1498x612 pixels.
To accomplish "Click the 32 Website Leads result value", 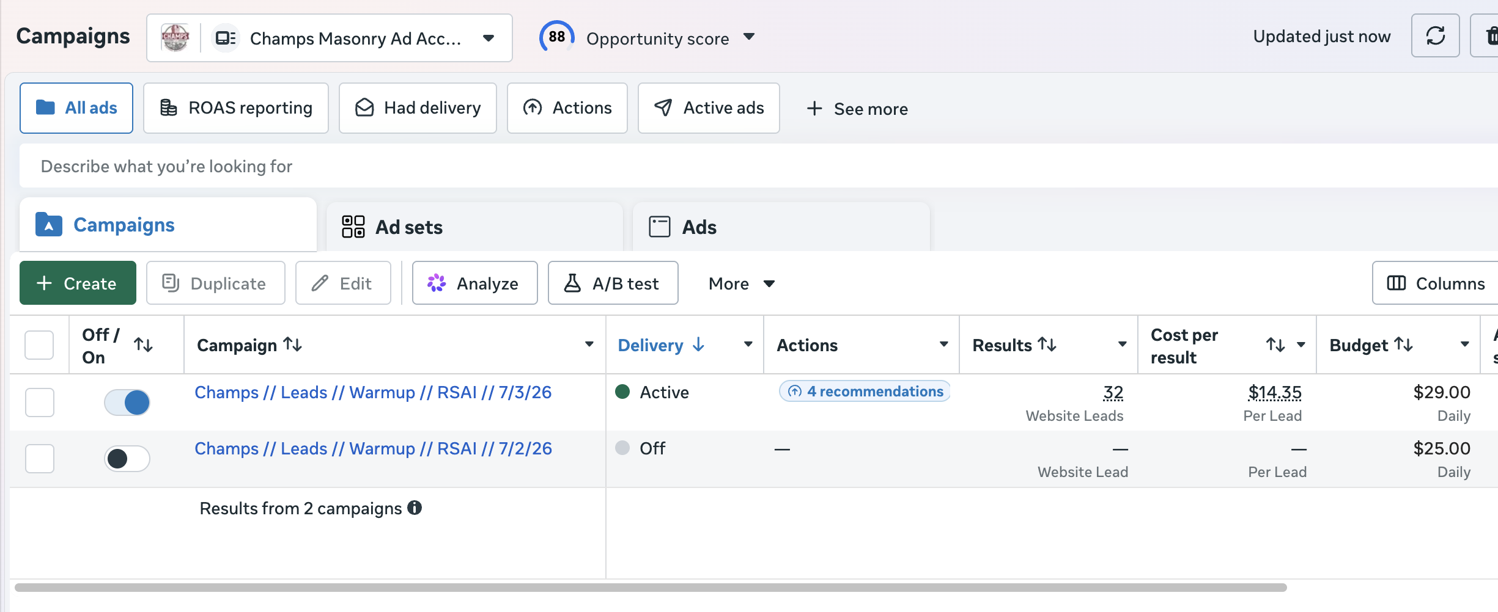I will coord(1113,392).
